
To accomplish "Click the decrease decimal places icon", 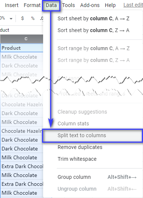I will click(x=42, y=18).
